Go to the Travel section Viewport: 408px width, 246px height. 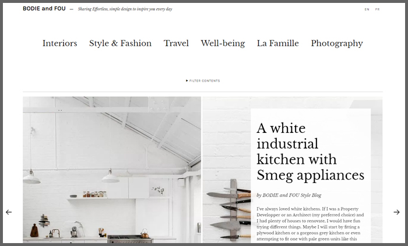pos(176,43)
